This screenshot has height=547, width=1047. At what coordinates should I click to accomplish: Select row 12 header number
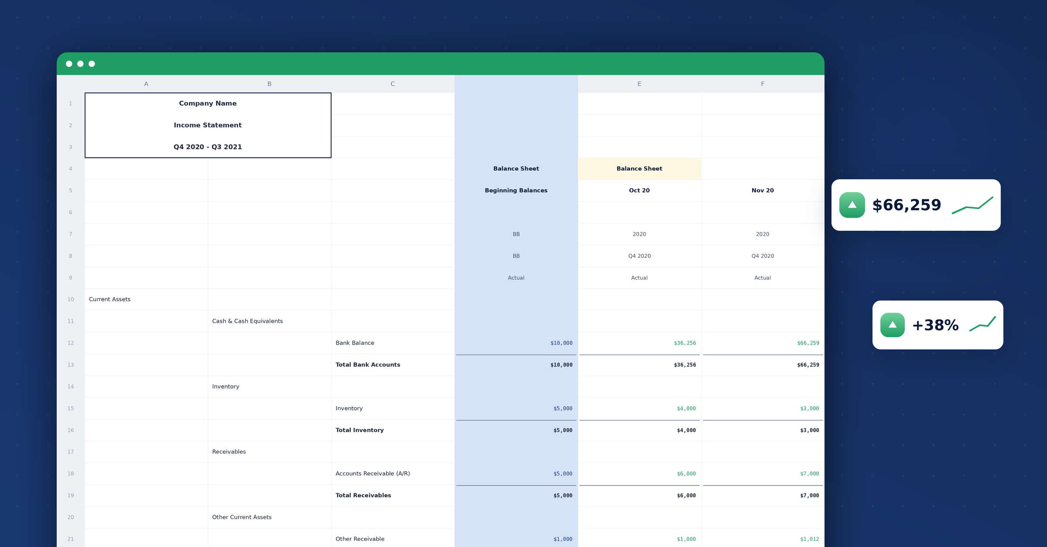coord(71,343)
